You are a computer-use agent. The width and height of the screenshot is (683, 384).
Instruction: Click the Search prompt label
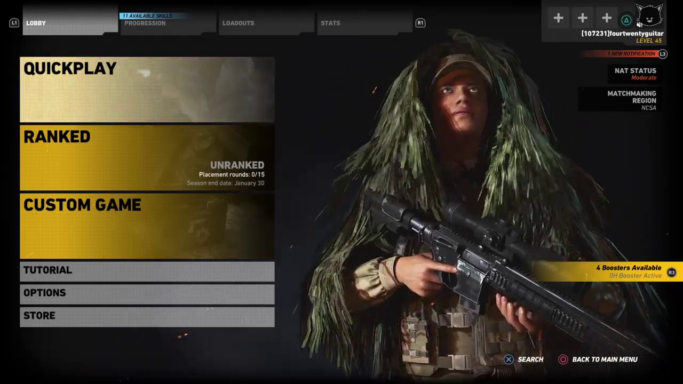pos(530,359)
